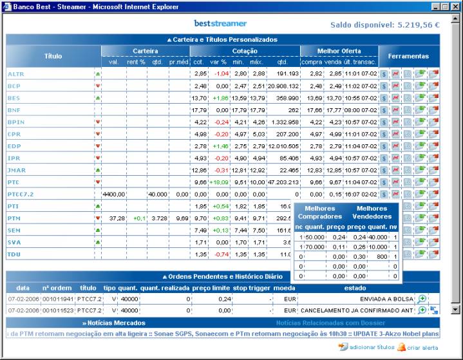The height and width of the screenshot is (360, 463).
Task: Click the scrolling news ticker headline
Action: click(223, 334)
